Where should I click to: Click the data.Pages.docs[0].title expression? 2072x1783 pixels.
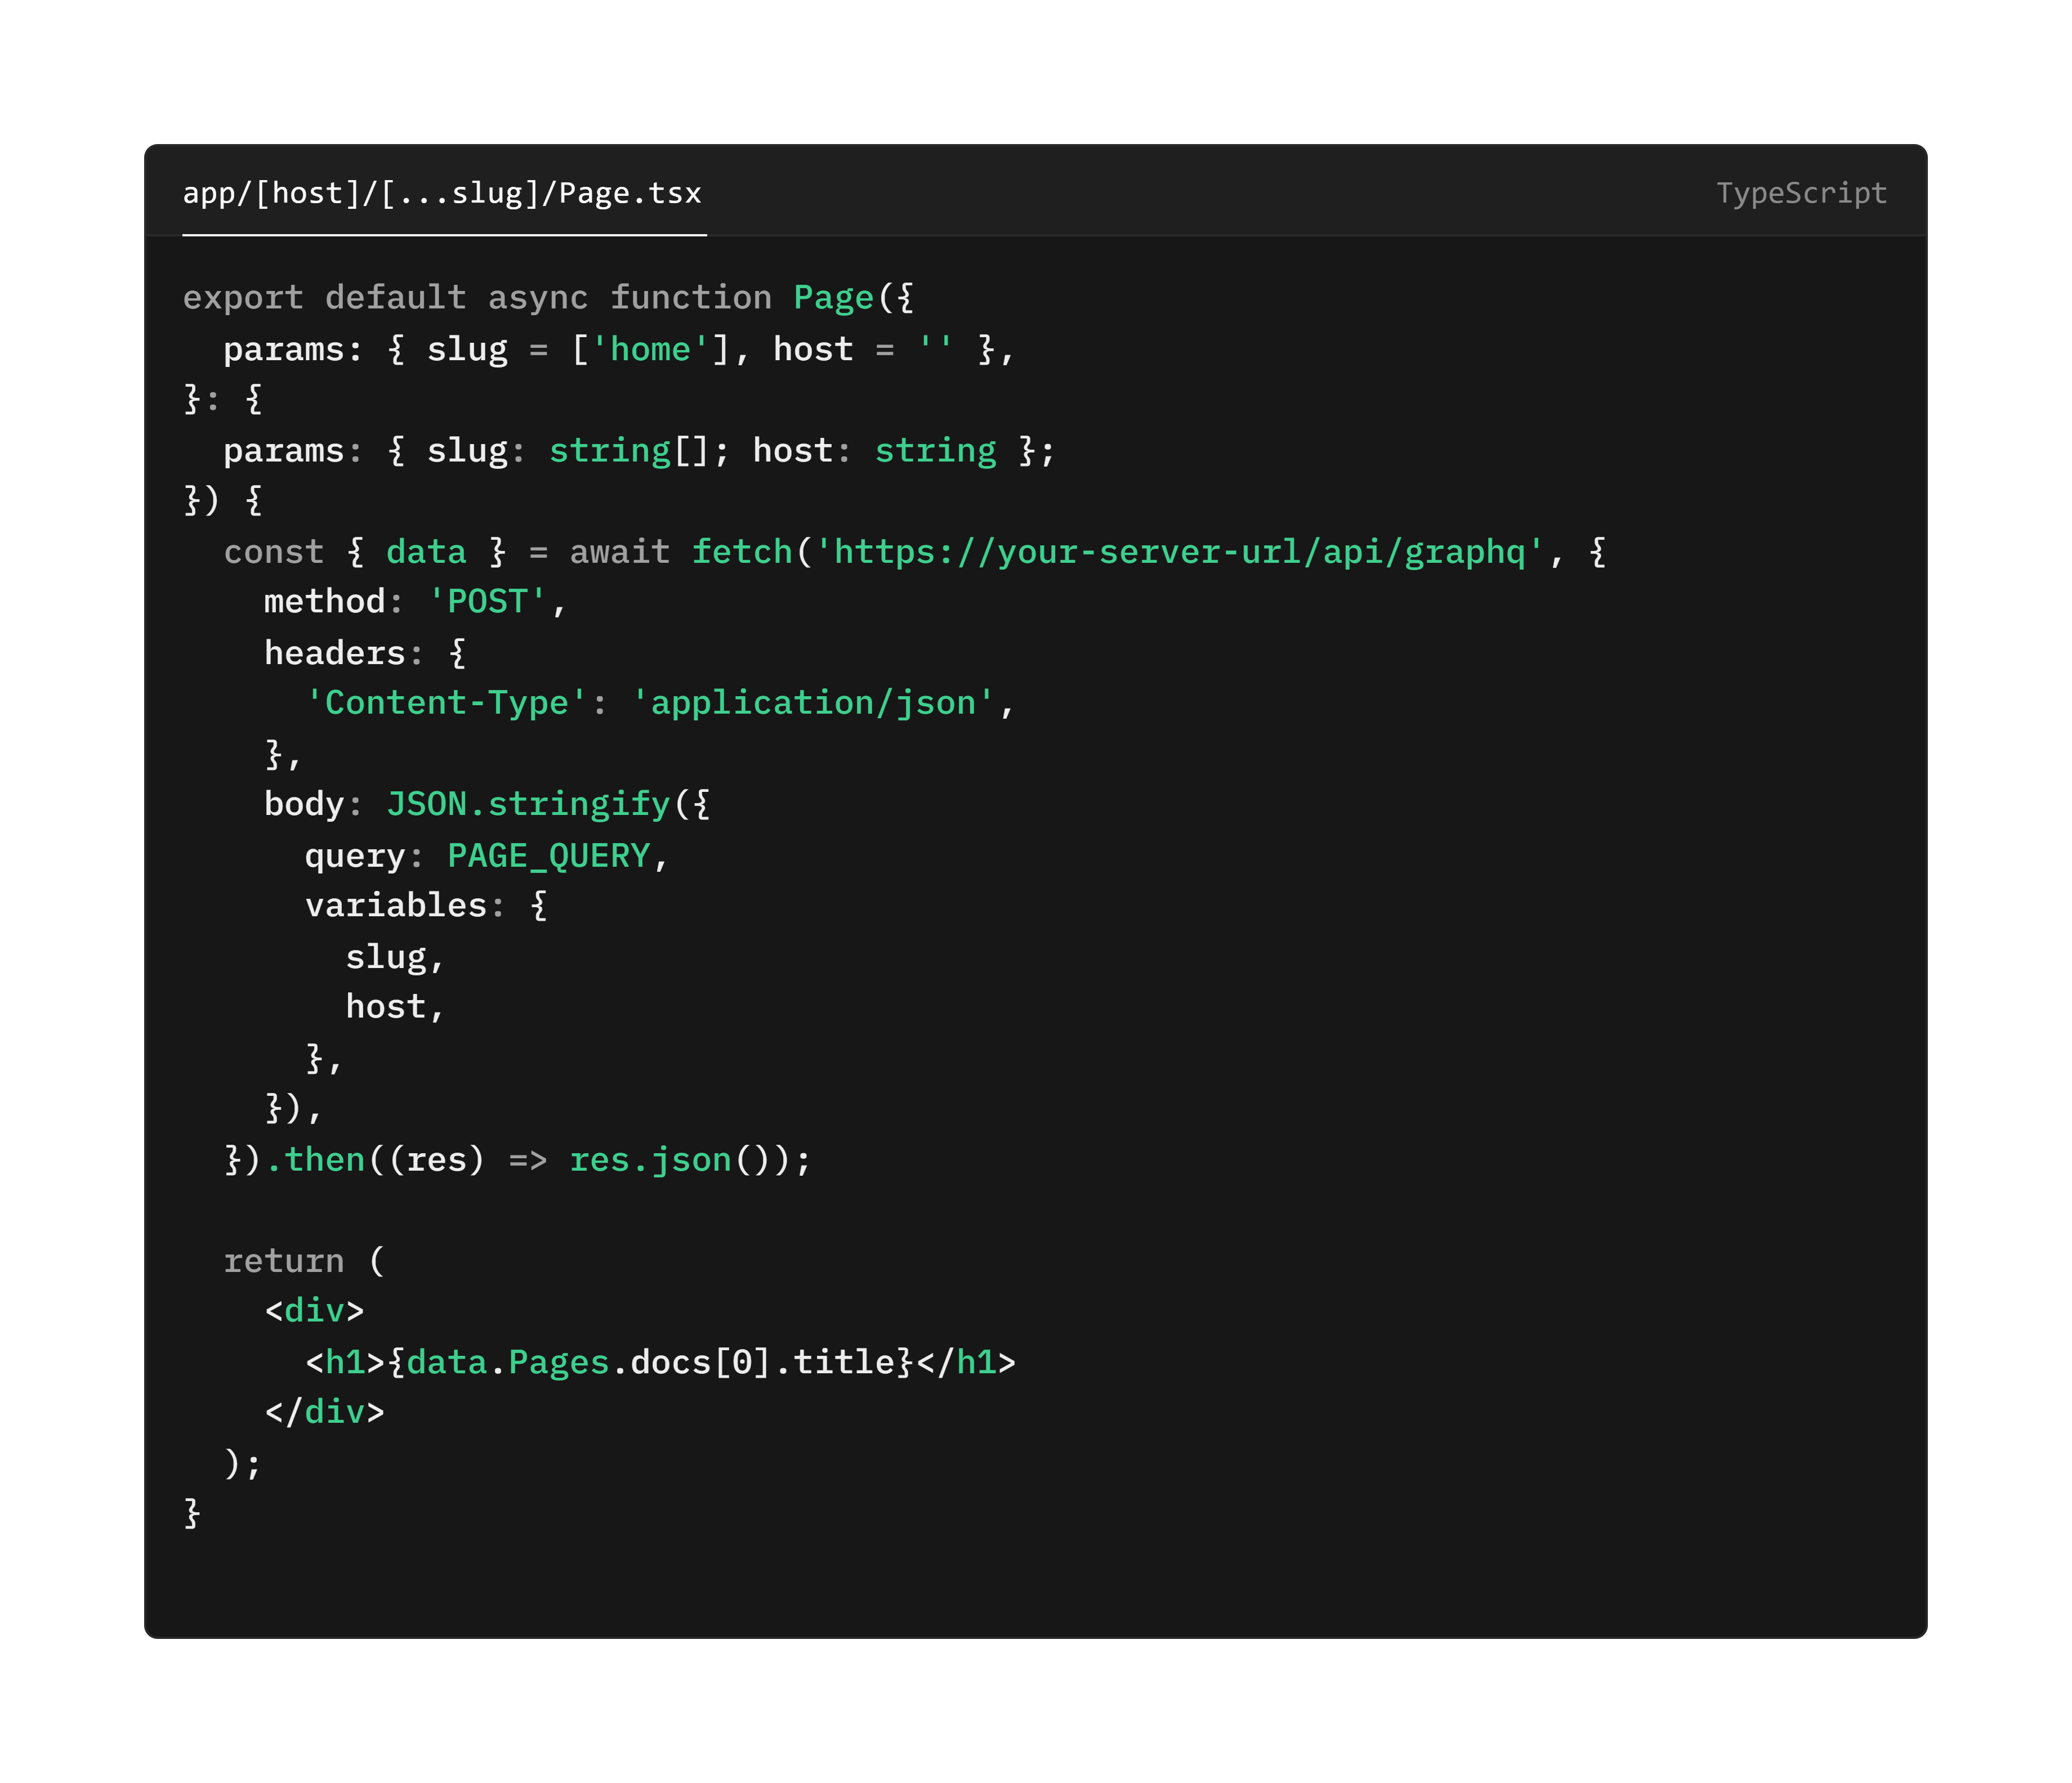pos(650,1361)
